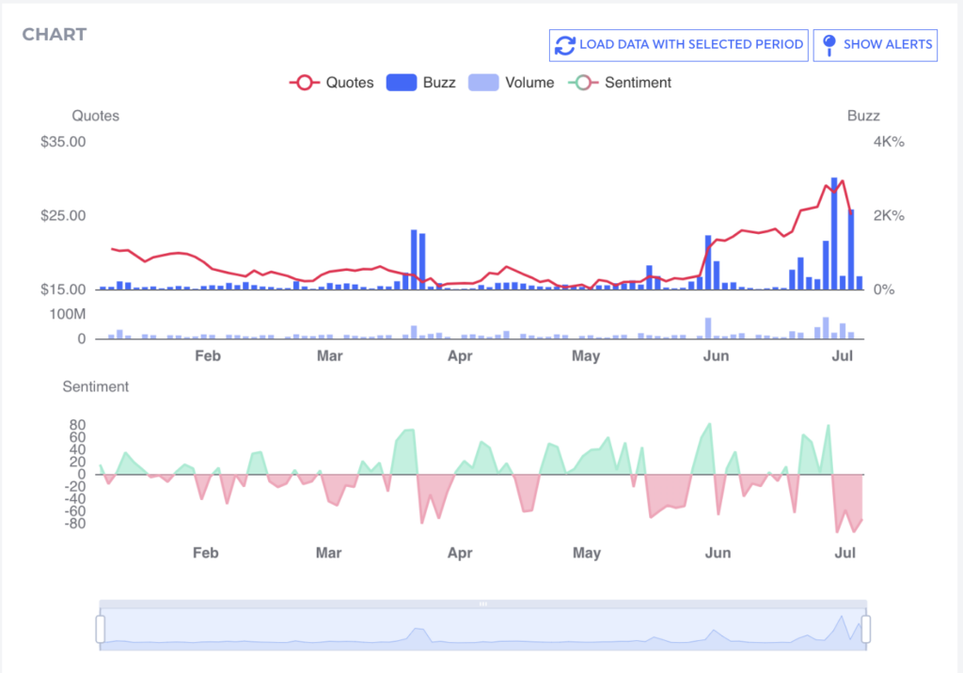Click the Quotes line peak near July

[842, 181]
